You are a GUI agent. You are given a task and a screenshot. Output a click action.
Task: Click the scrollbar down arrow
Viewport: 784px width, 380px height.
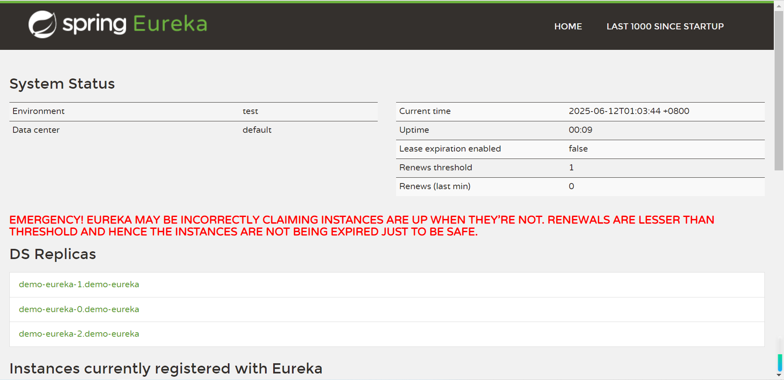click(x=779, y=375)
